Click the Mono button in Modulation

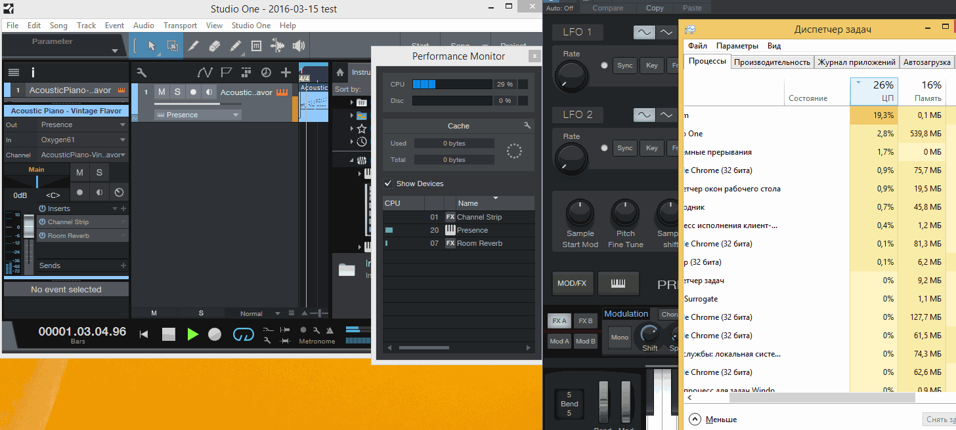tap(619, 337)
